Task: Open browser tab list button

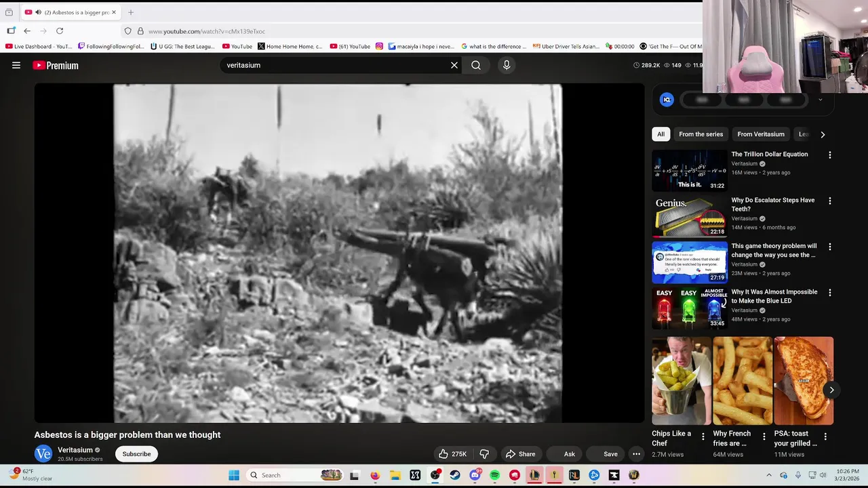Action: 9,12
